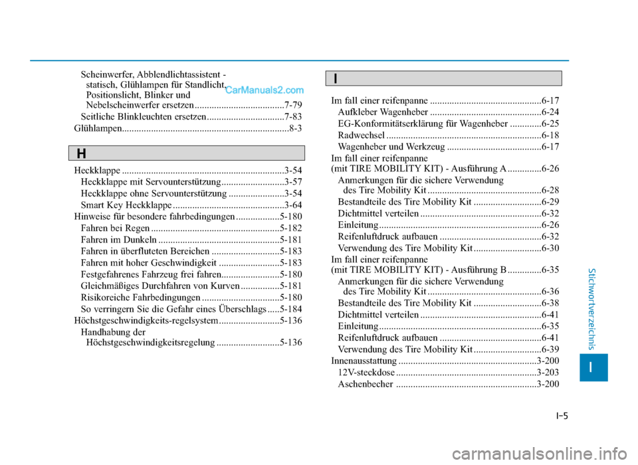Click 'Bestandteile des Tire Mobility Kit' page 6-38
This screenshot has height=465, width=638.
tap(449, 303)
